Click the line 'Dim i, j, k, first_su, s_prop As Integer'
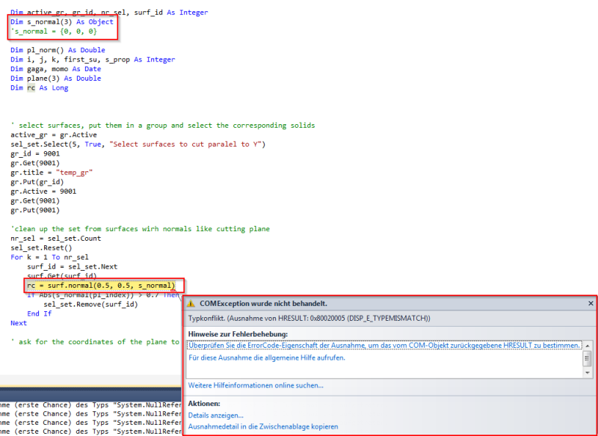 93,60
